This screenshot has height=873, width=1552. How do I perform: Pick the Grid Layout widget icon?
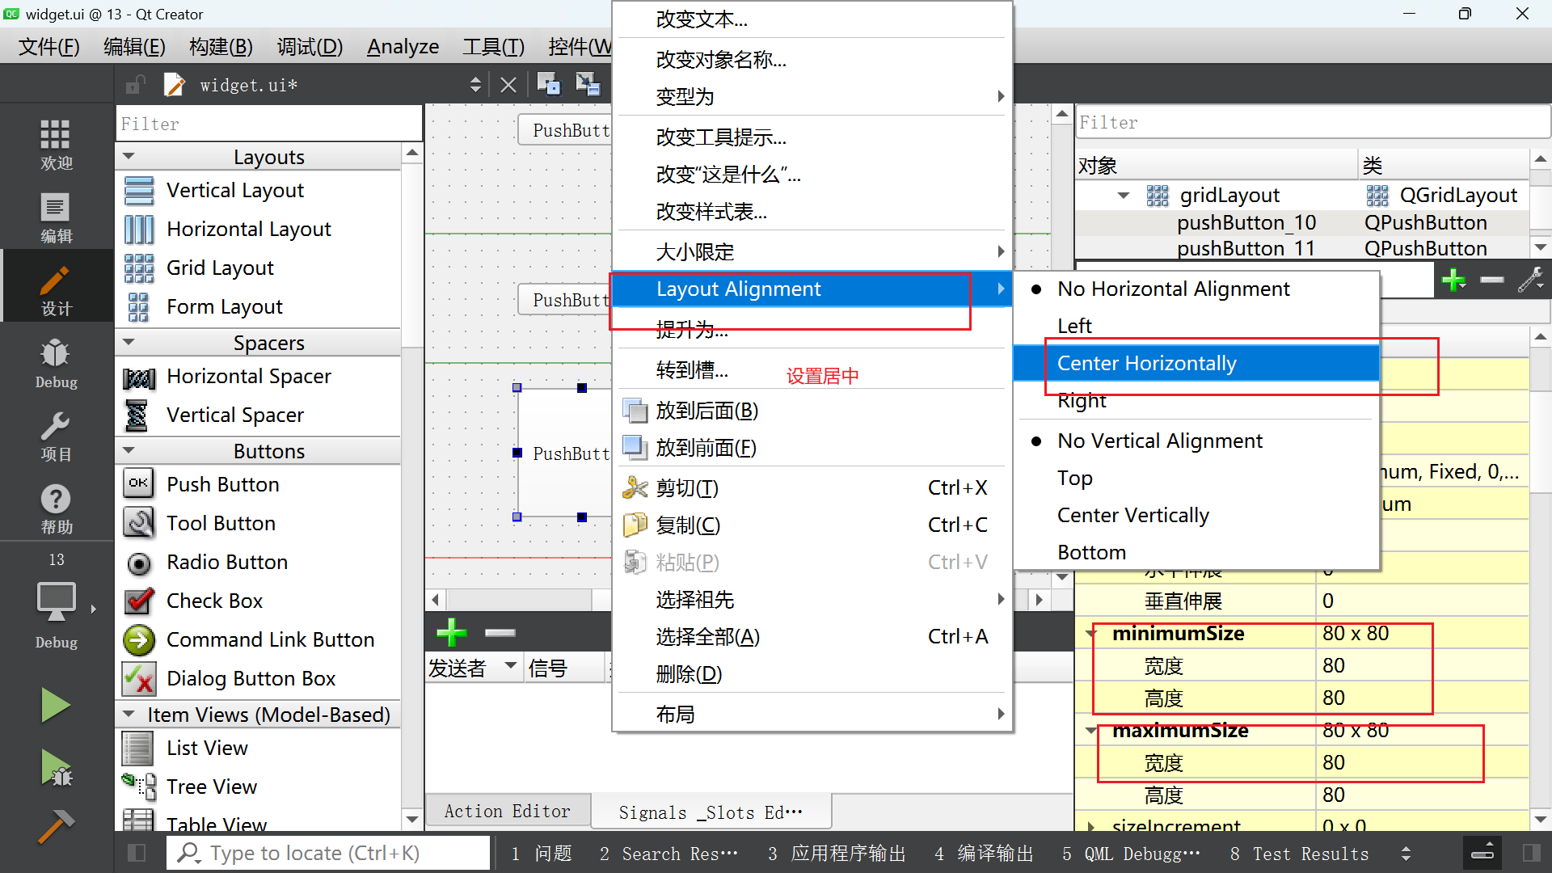pos(139,268)
